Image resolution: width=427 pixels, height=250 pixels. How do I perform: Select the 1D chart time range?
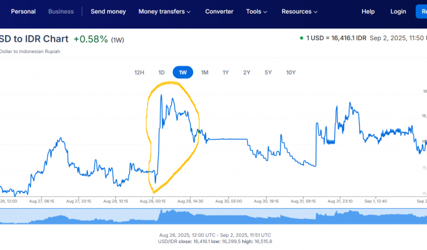point(161,72)
